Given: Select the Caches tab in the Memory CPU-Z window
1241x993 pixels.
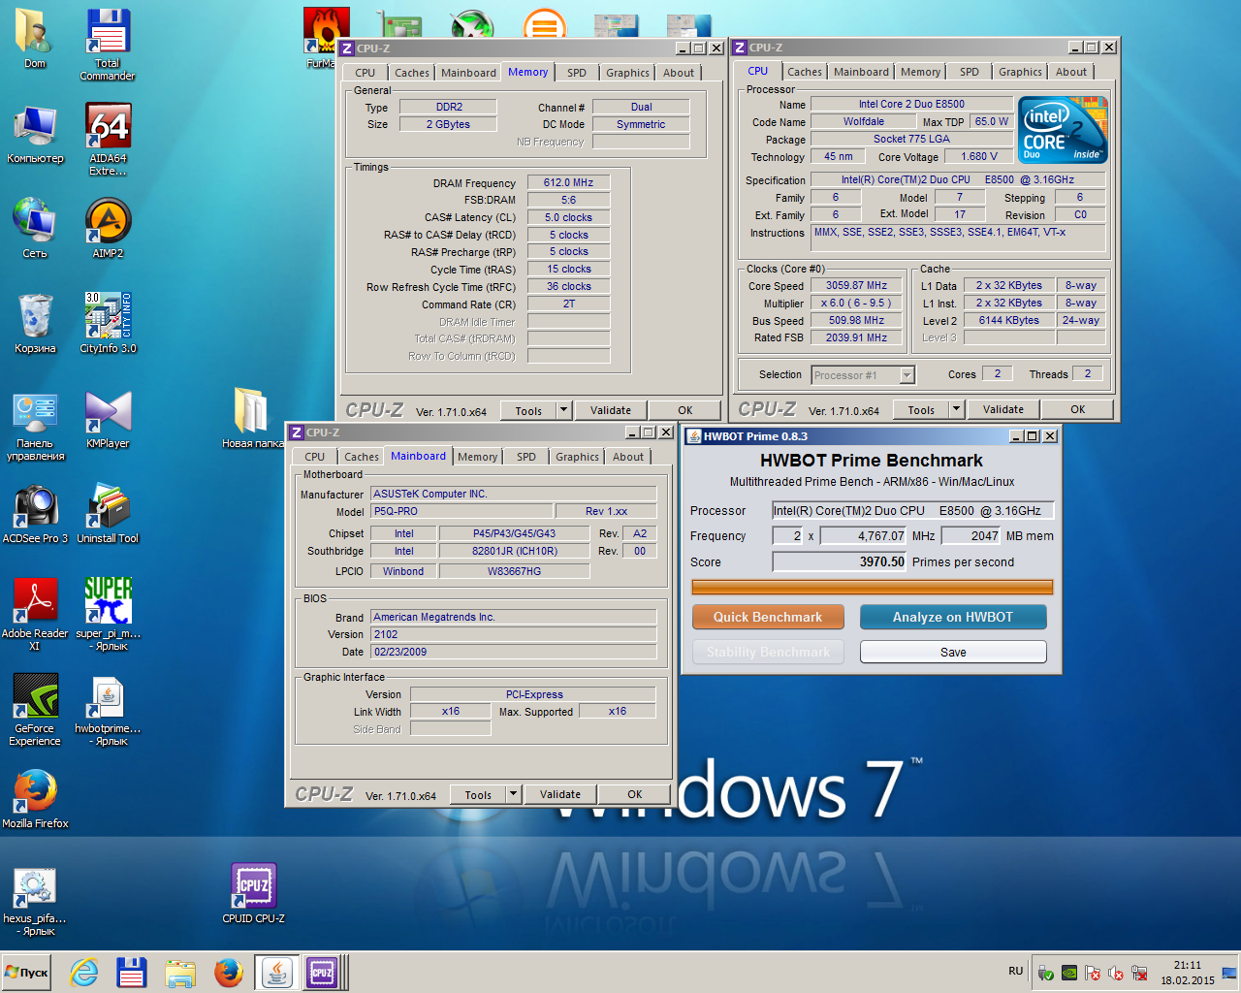Looking at the screenshot, I should (411, 73).
